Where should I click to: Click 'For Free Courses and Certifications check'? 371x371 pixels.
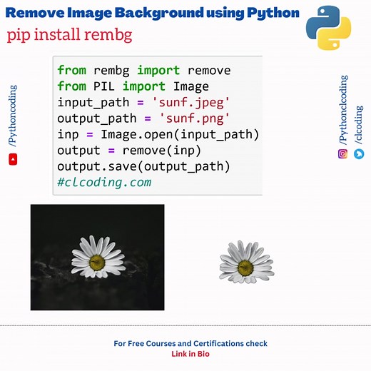[x=190, y=343]
